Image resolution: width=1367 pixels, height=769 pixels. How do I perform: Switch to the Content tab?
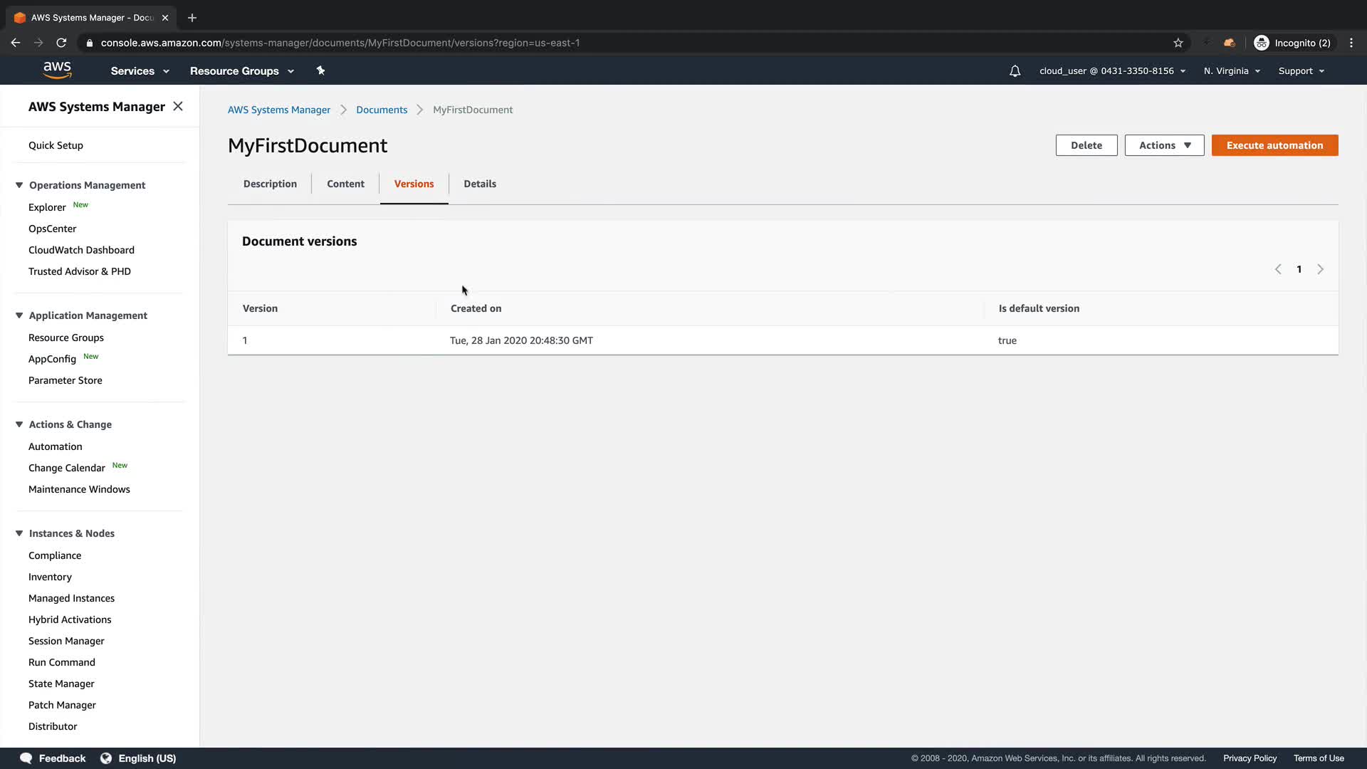tap(345, 184)
